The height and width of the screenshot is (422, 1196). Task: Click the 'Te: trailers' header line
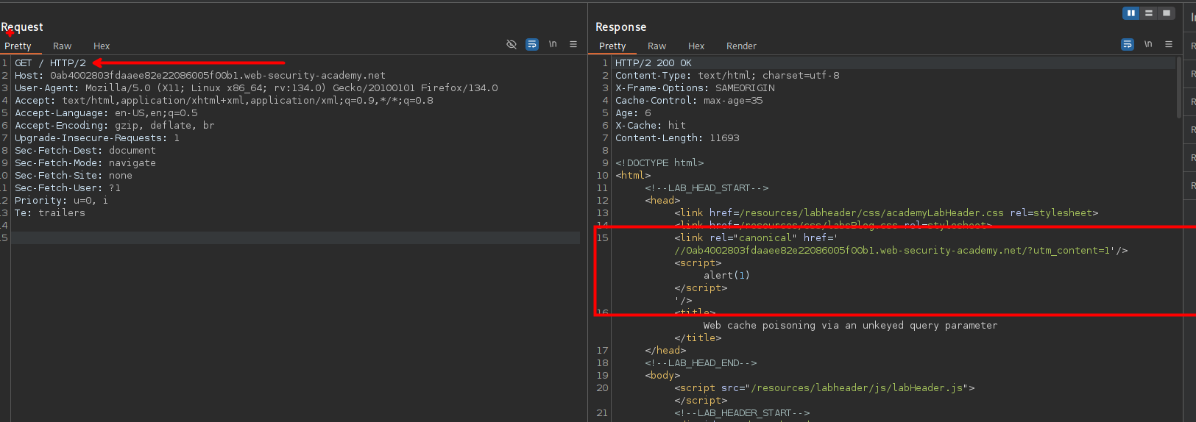pos(50,213)
